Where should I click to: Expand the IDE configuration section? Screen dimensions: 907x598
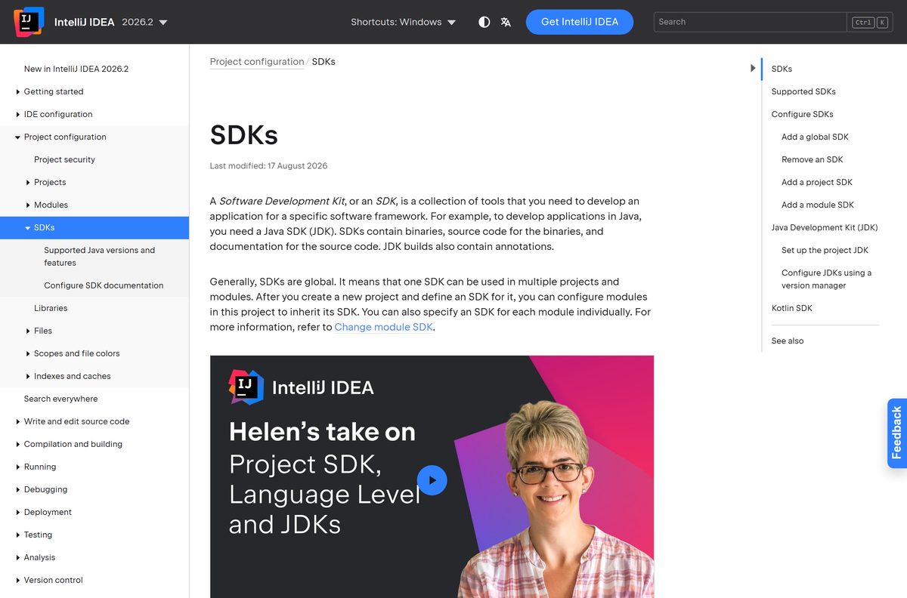pos(18,114)
